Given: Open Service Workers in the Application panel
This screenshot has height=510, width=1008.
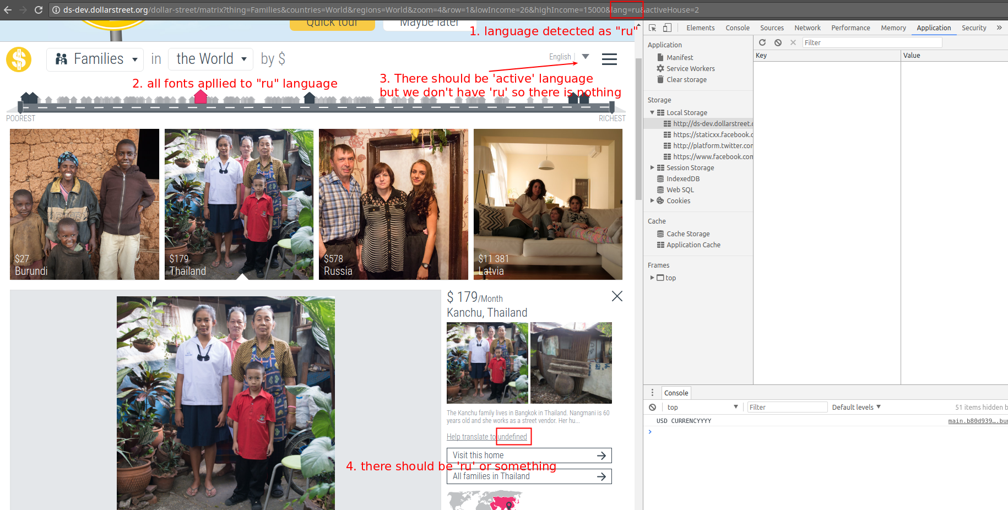Looking at the screenshot, I should tap(690, 68).
